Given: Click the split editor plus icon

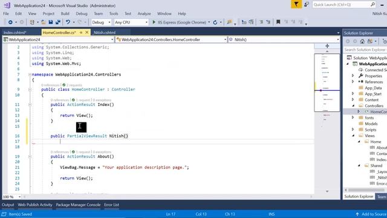Looking at the screenshot, I should (327, 46).
